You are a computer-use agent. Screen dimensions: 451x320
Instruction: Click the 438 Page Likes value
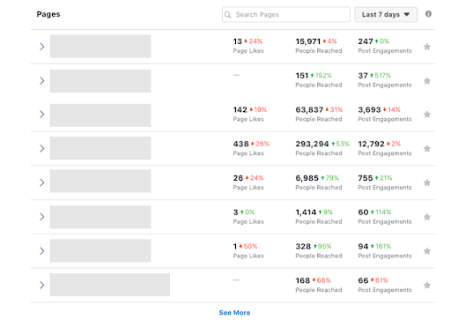(x=240, y=144)
